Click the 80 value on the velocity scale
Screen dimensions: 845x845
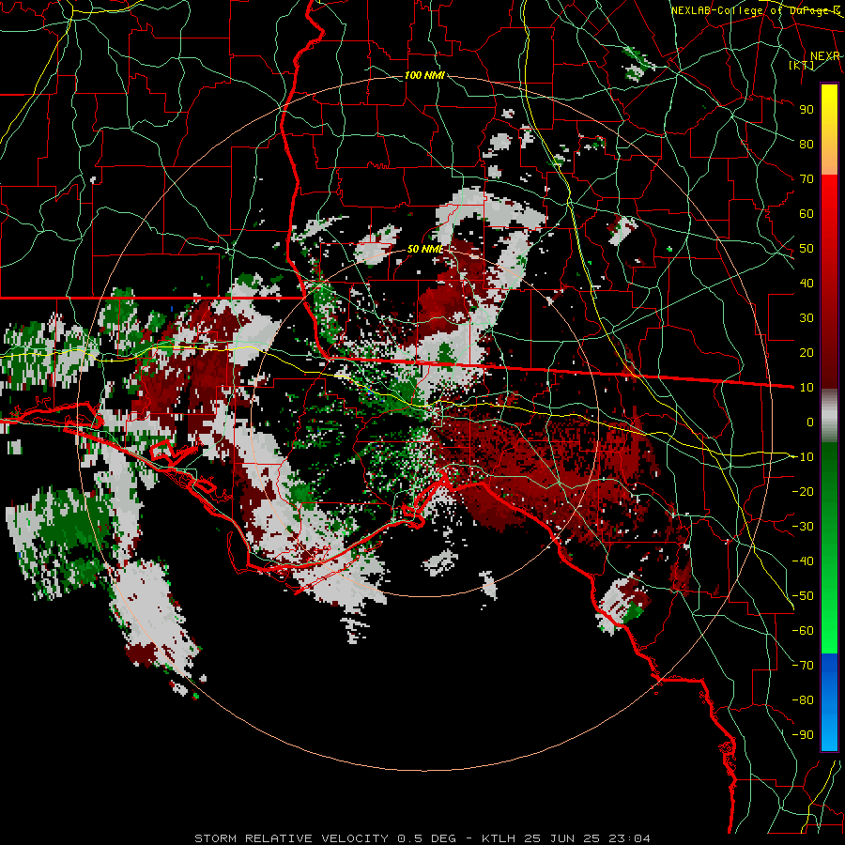pyautogui.click(x=807, y=144)
